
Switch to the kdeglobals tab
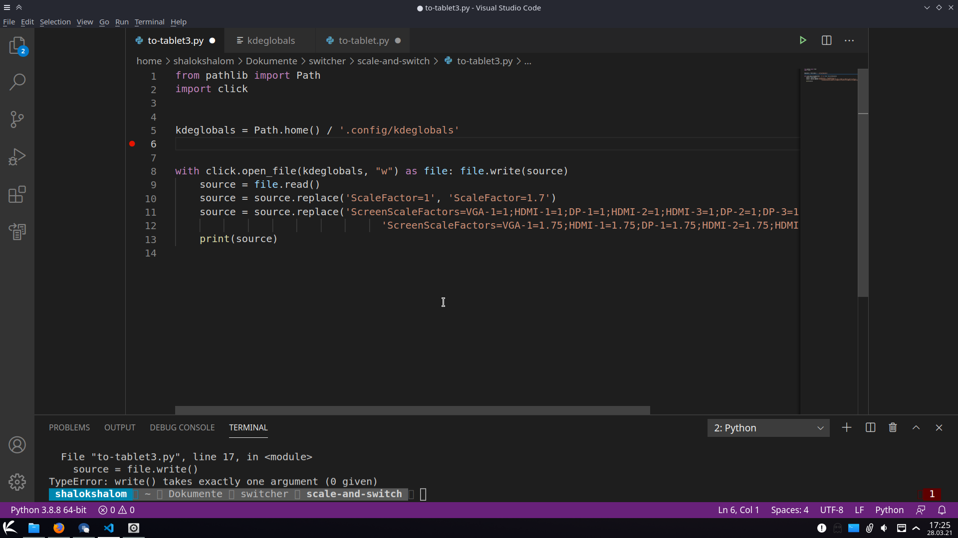pyautogui.click(x=271, y=40)
